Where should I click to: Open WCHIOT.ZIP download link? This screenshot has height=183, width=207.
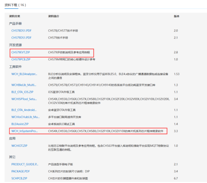click(x=19, y=146)
